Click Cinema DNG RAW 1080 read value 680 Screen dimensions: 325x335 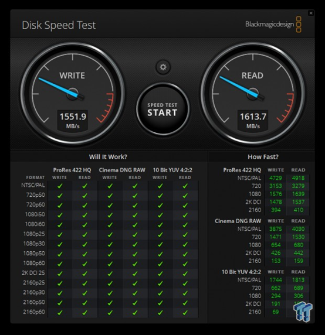pos(298,245)
